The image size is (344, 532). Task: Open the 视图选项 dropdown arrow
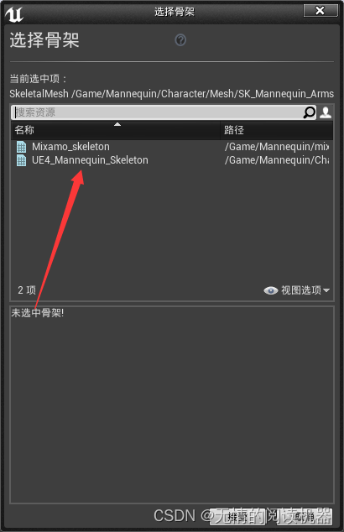coord(326,290)
